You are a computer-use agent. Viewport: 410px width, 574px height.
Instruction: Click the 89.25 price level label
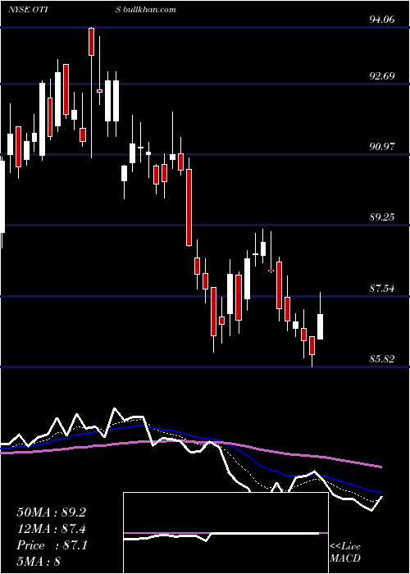click(x=382, y=217)
